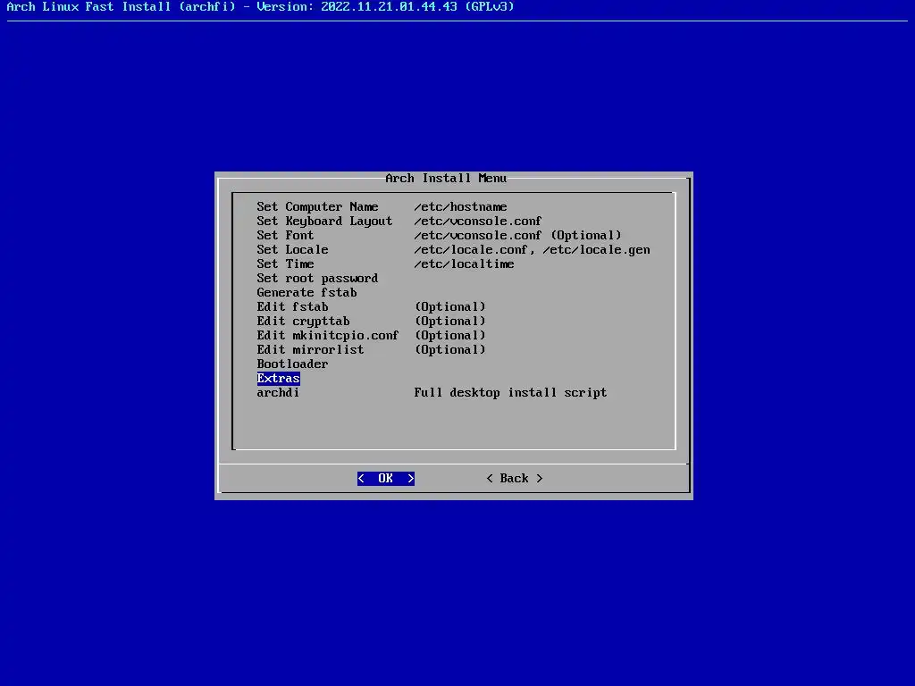Select the Edit fstab option
This screenshot has height=686, width=915.
click(292, 307)
